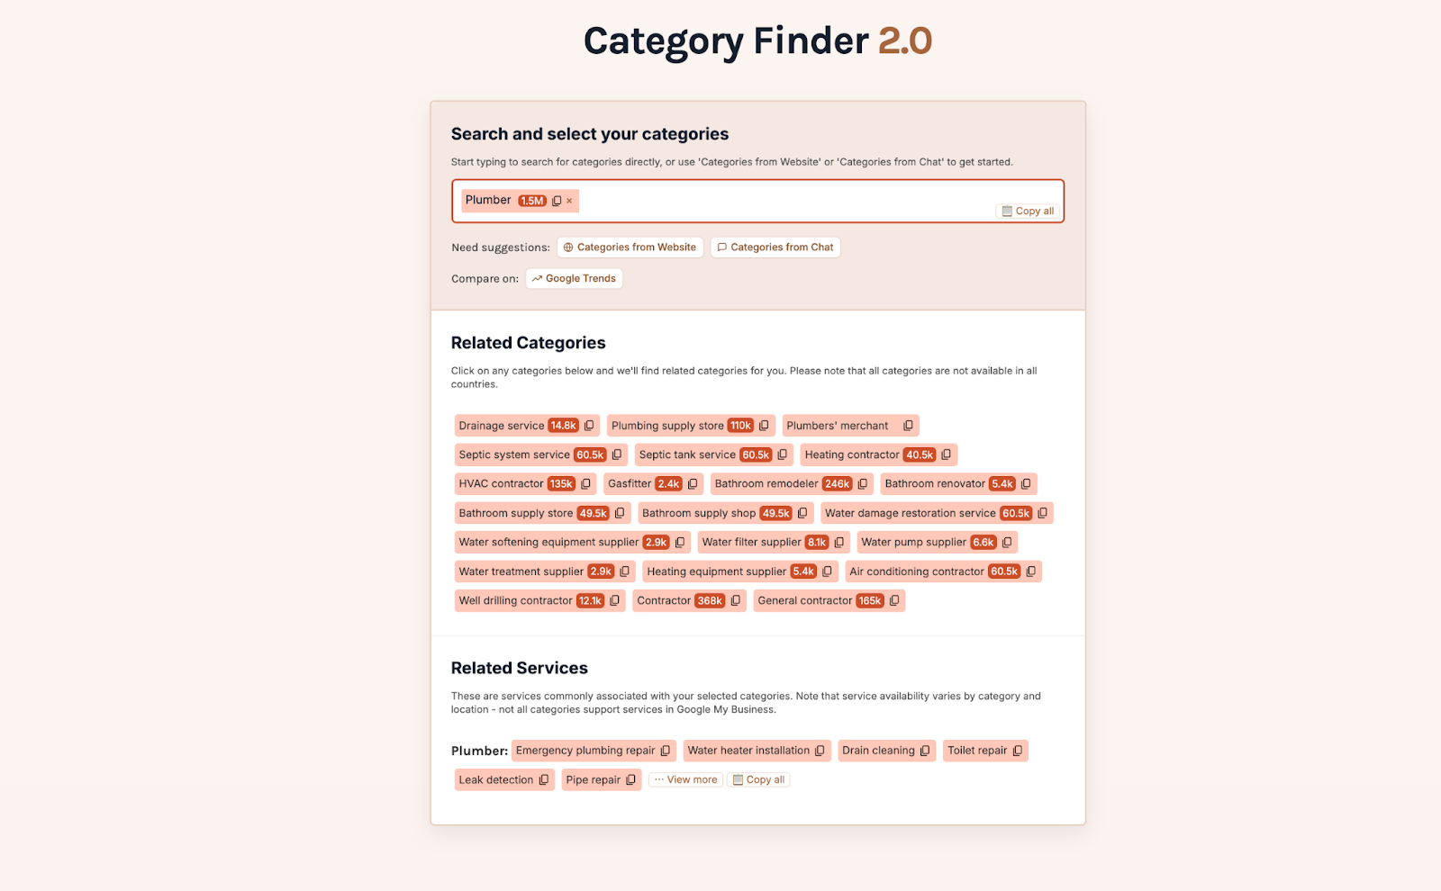Image resolution: width=1441 pixels, height=891 pixels.
Task: Copy the General contractor category
Action: (x=893, y=600)
